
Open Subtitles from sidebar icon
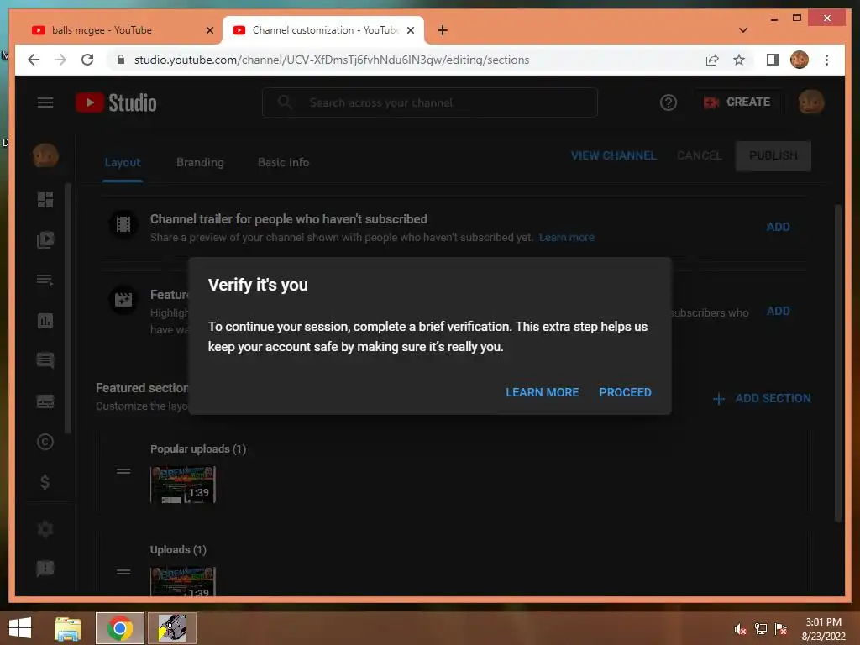45,401
